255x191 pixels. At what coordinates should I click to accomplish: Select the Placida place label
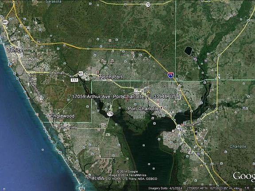click(x=96, y=178)
